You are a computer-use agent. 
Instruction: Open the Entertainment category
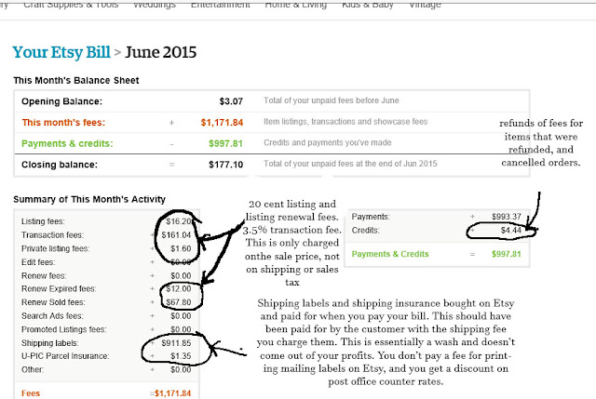tap(221, 5)
